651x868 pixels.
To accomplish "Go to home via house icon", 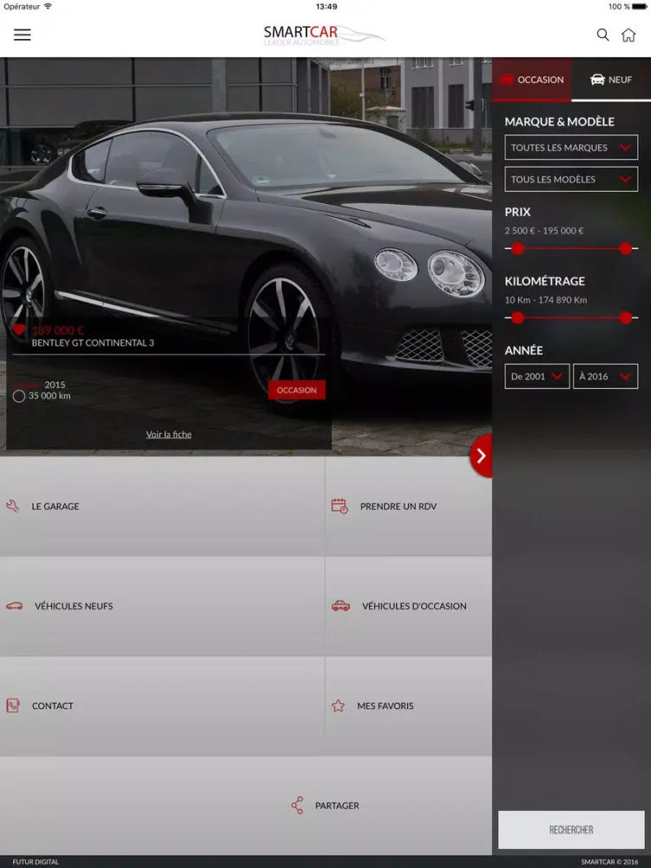I will coord(628,35).
